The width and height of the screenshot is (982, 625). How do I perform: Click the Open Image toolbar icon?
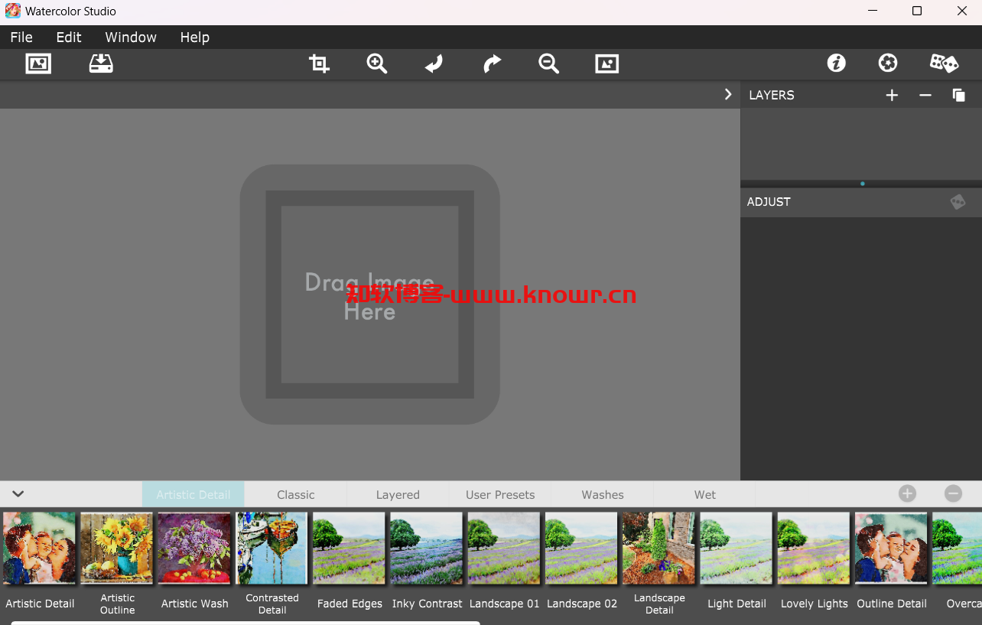38,63
